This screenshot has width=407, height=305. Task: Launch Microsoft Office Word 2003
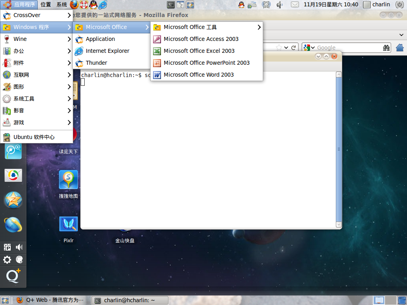coord(207,75)
